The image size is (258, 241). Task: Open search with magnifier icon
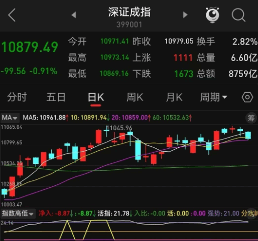click(238, 15)
